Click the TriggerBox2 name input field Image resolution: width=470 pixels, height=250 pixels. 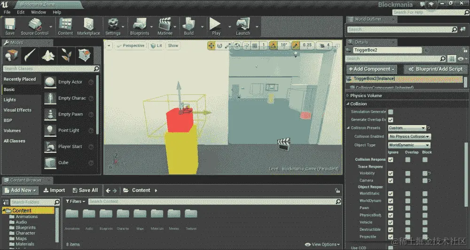coord(387,50)
